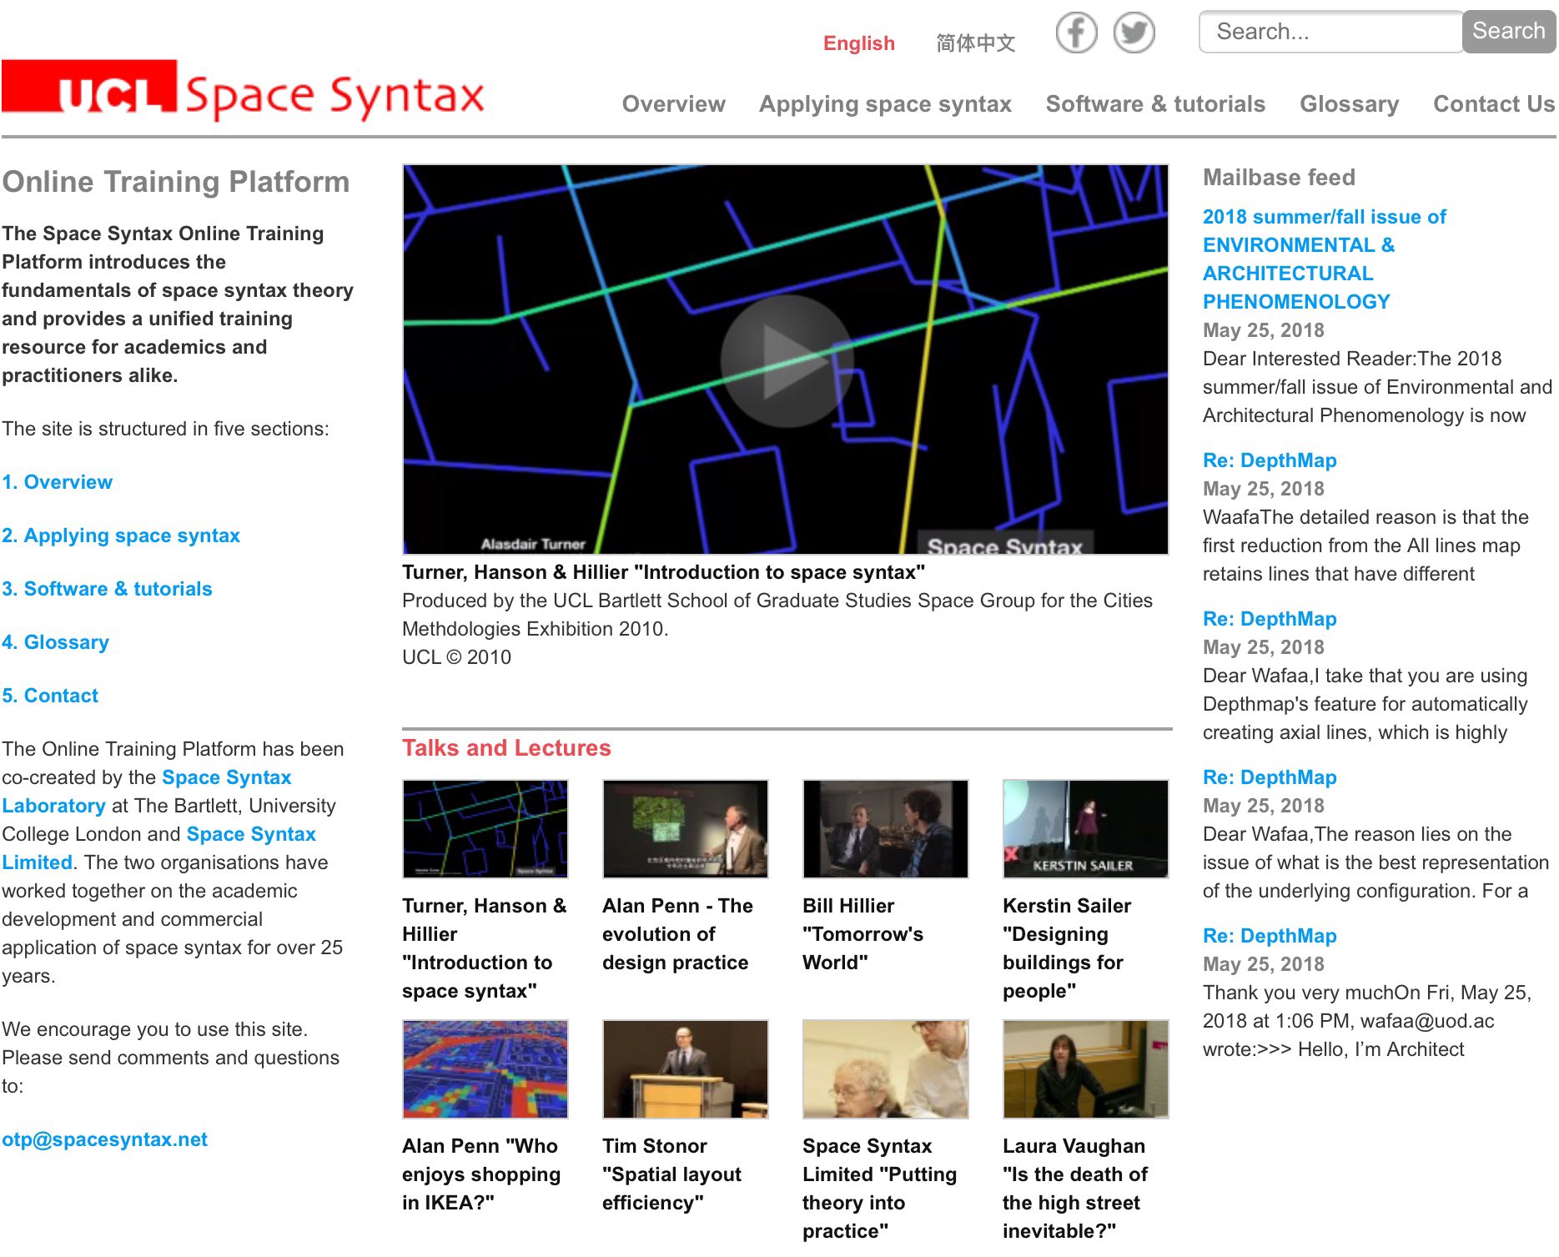The width and height of the screenshot is (1559, 1257).
Task: Open Bill Hillier Tomorrow's World thumbnail
Action: pyautogui.click(x=886, y=829)
